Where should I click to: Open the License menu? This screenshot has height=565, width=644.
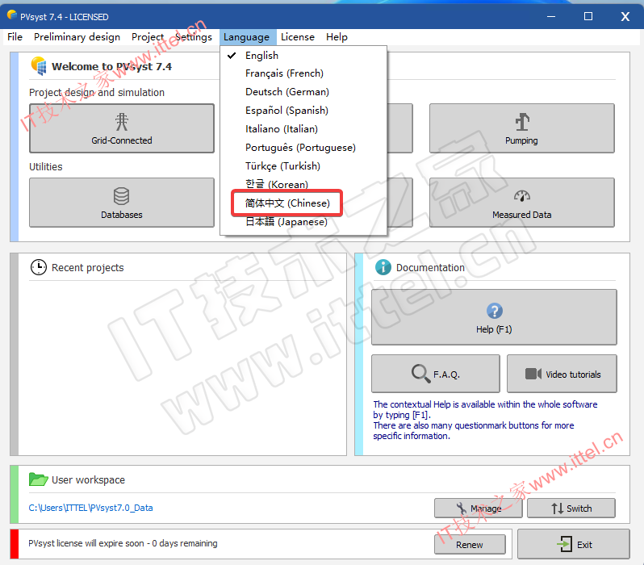297,37
